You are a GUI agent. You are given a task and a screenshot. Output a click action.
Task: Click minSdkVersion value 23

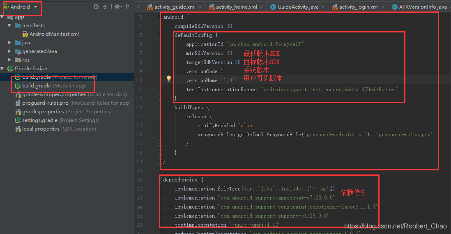coord(229,53)
